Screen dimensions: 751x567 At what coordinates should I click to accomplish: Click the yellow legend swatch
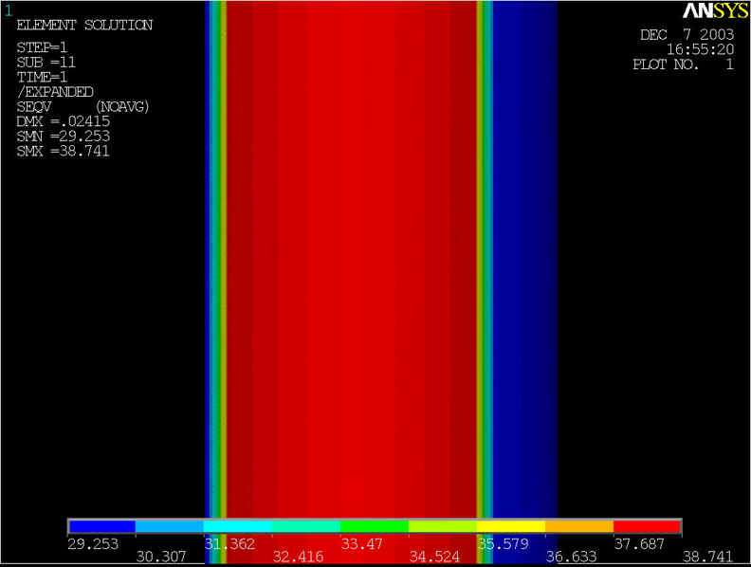tap(510, 527)
